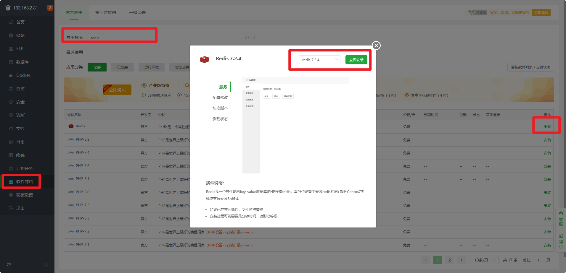This screenshot has height=273, width=566.
Task: Click the gear icon at sidebar bottom
Action: (x=46, y=265)
